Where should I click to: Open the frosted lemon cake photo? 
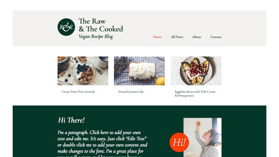pyautogui.click(x=139, y=71)
